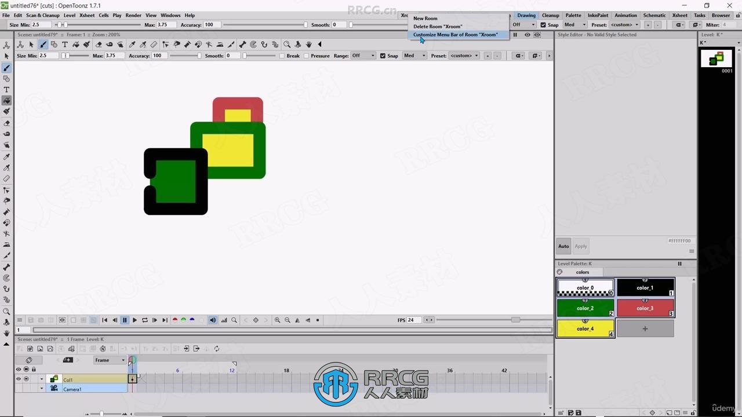Open the Preset dropdown in top options bar

[625, 25]
